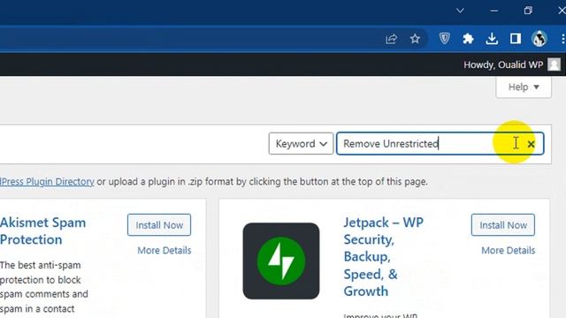Clear the plugin search text with X

531,144
